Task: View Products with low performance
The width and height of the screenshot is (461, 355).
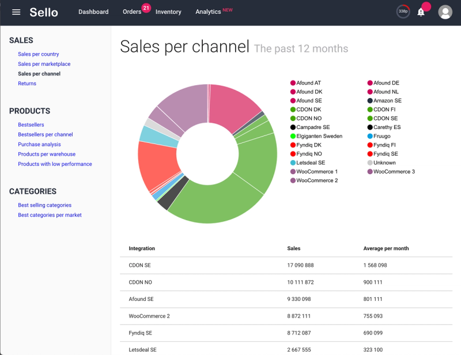Action: click(55, 164)
